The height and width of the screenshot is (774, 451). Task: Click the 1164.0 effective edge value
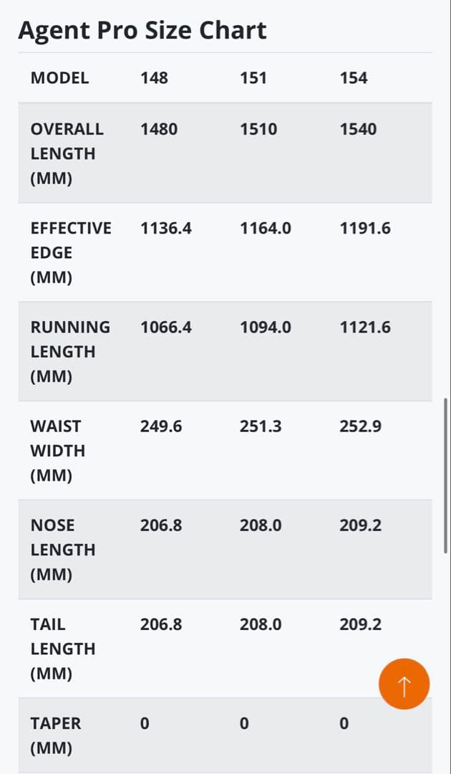[266, 229]
